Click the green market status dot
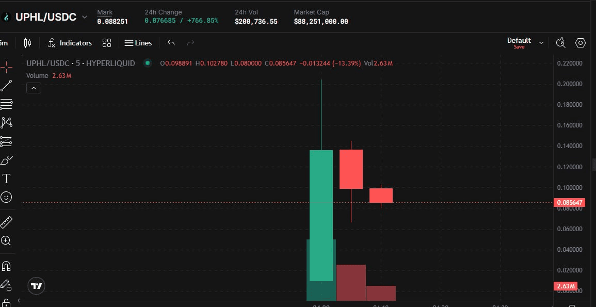Image resolution: width=596 pixels, height=307 pixels. (148, 63)
